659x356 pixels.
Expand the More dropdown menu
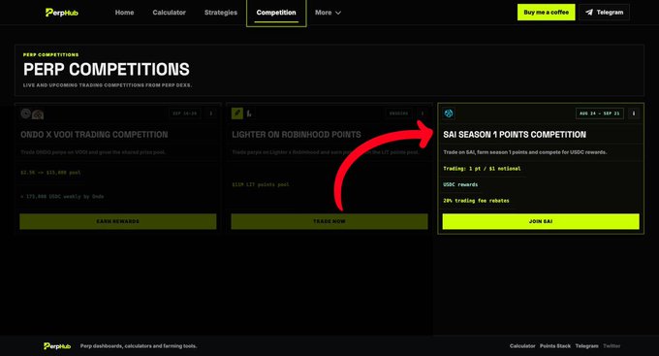328,13
